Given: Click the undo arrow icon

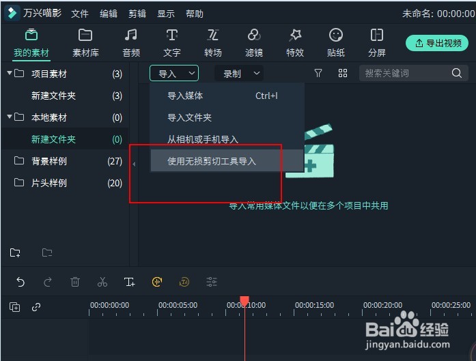Looking at the screenshot, I should [x=20, y=282].
